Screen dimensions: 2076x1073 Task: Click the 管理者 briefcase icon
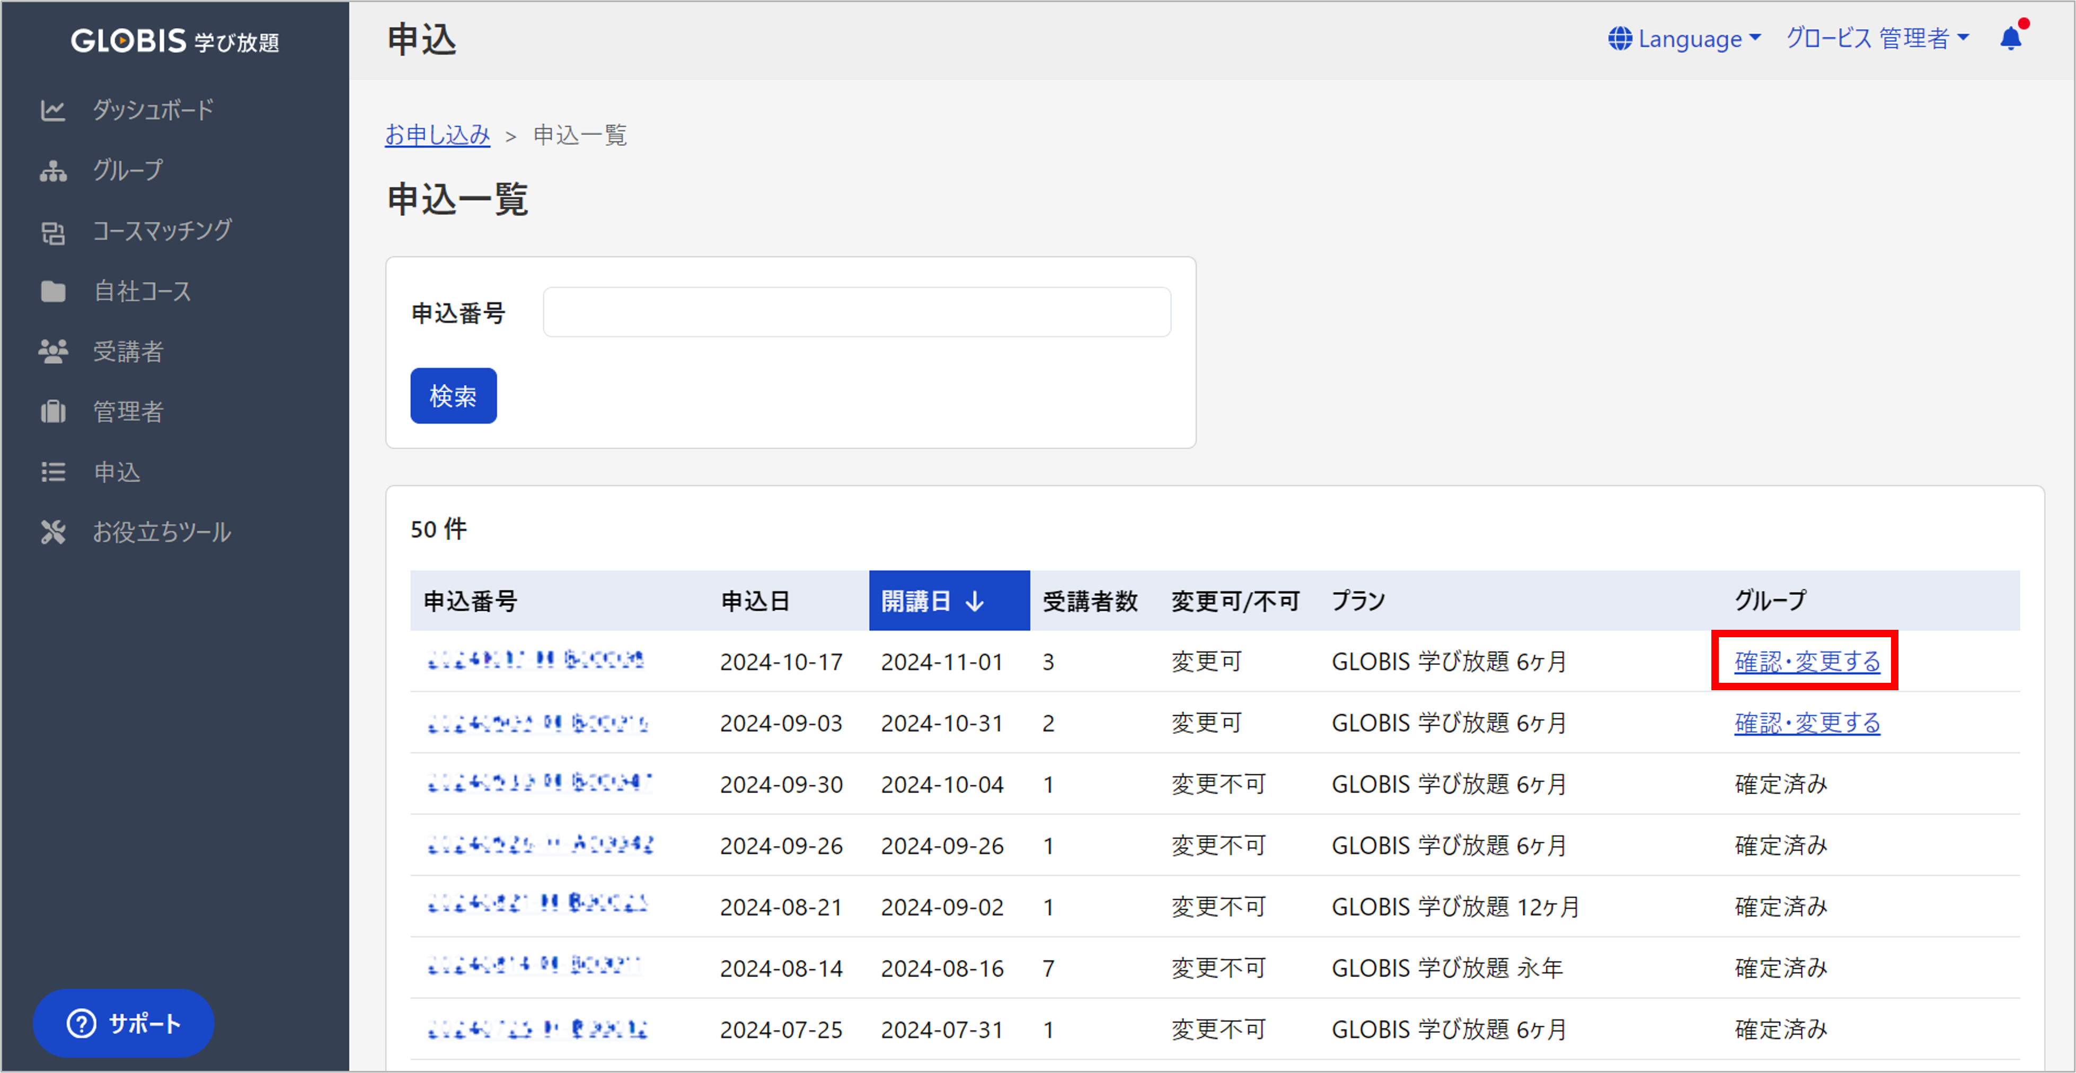[x=53, y=412]
